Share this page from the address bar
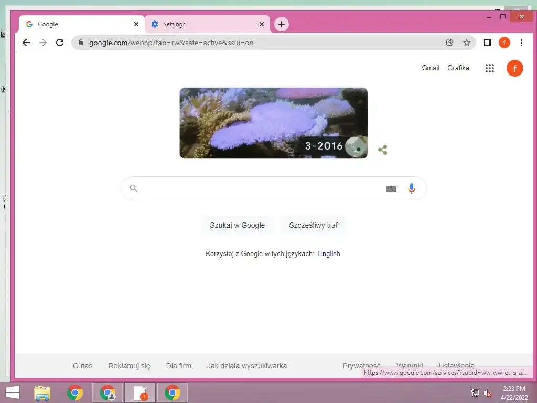The image size is (537, 403). pos(449,43)
